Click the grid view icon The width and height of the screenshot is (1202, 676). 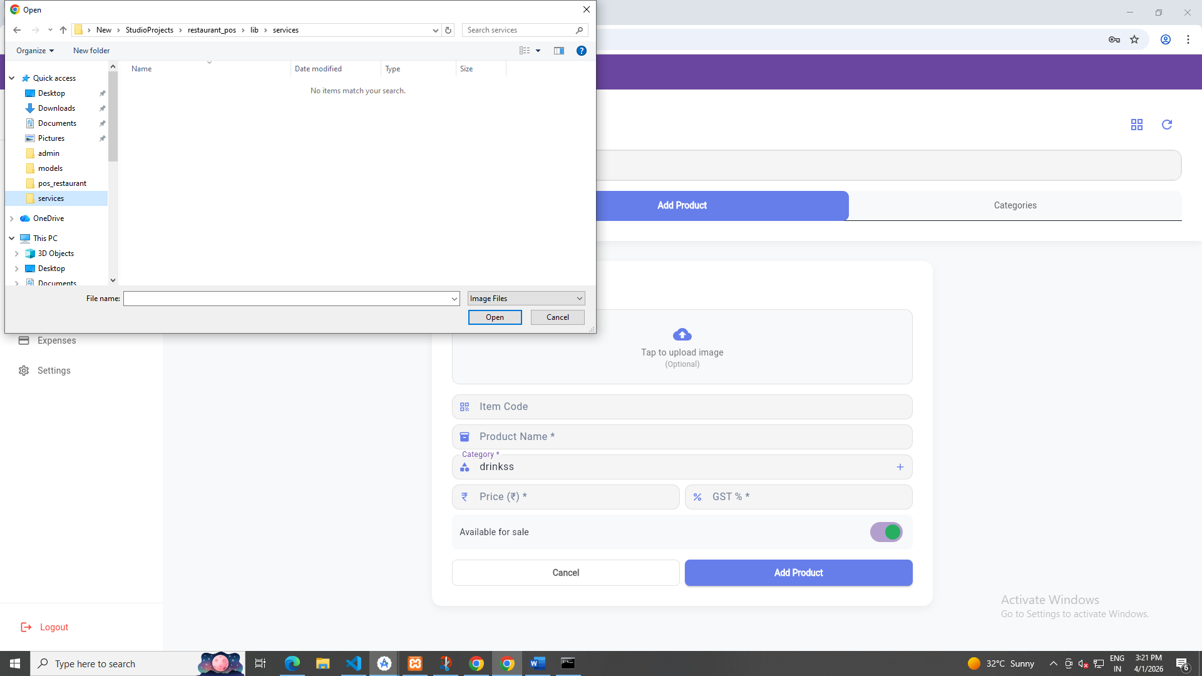click(x=1136, y=125)
